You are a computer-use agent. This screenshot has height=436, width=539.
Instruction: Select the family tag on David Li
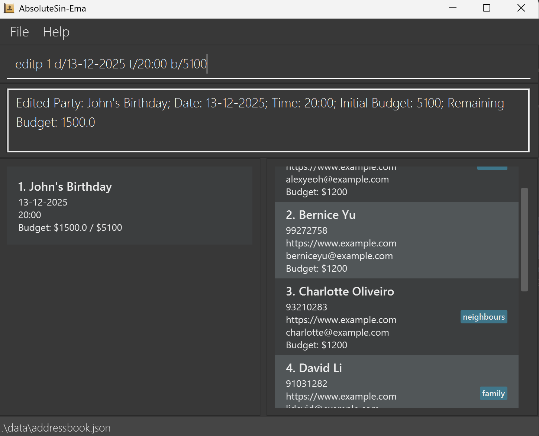(493, 393)
